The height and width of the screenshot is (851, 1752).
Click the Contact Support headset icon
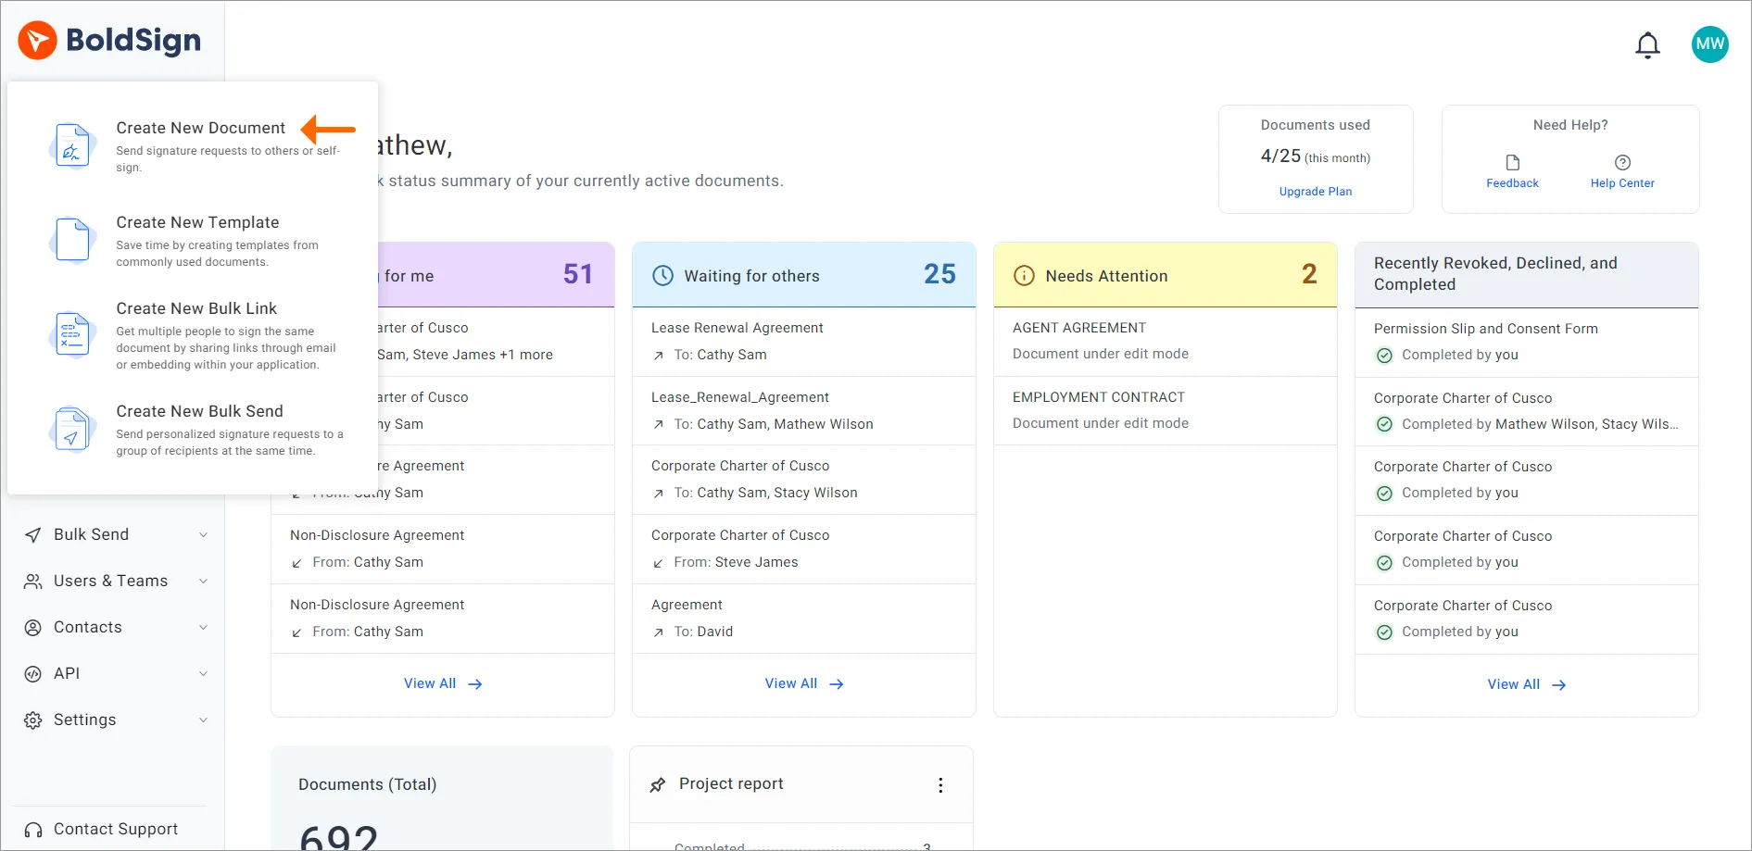point(33,830)
